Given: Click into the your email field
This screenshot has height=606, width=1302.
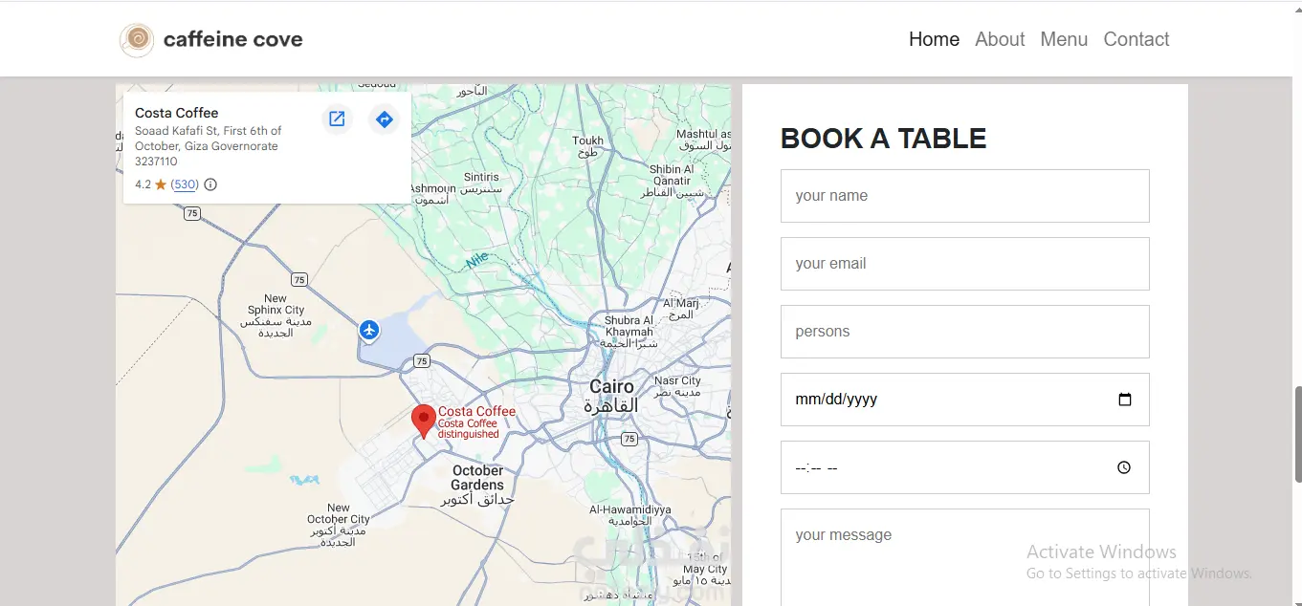Looking at the screenshot, I should (964, 264).
